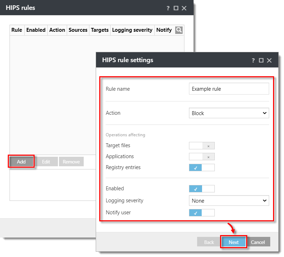Close the HIPS rule settings dialog
This screenshot has height=257, width=284.
point(269,60)
